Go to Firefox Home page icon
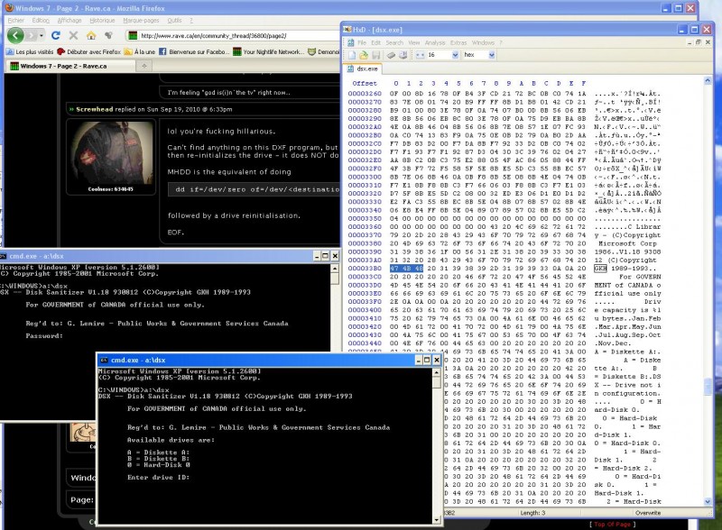 (x=91, y=35)
